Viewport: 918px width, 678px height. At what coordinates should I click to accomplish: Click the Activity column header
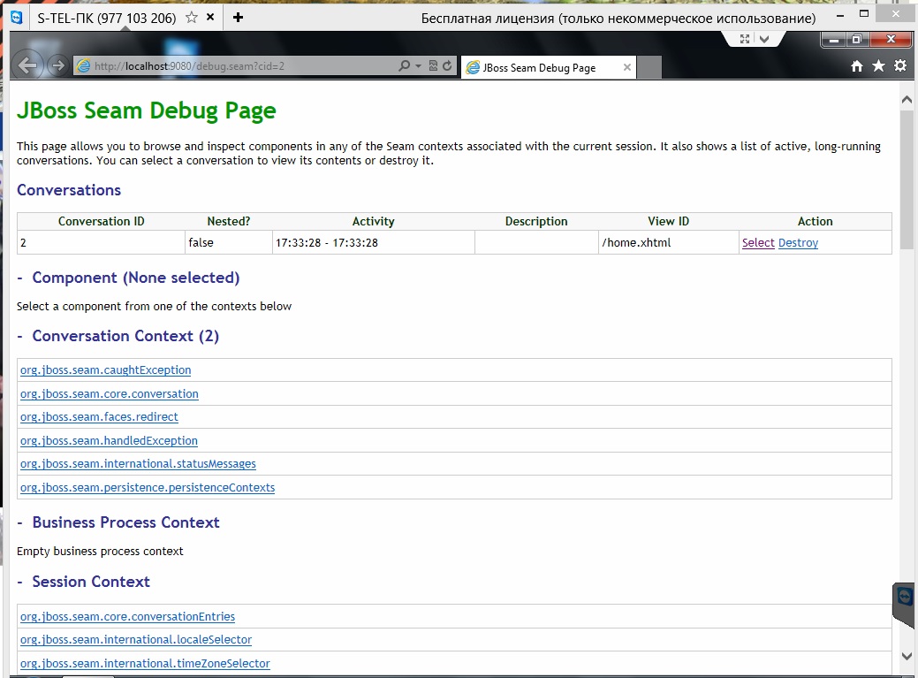(374, 221)
